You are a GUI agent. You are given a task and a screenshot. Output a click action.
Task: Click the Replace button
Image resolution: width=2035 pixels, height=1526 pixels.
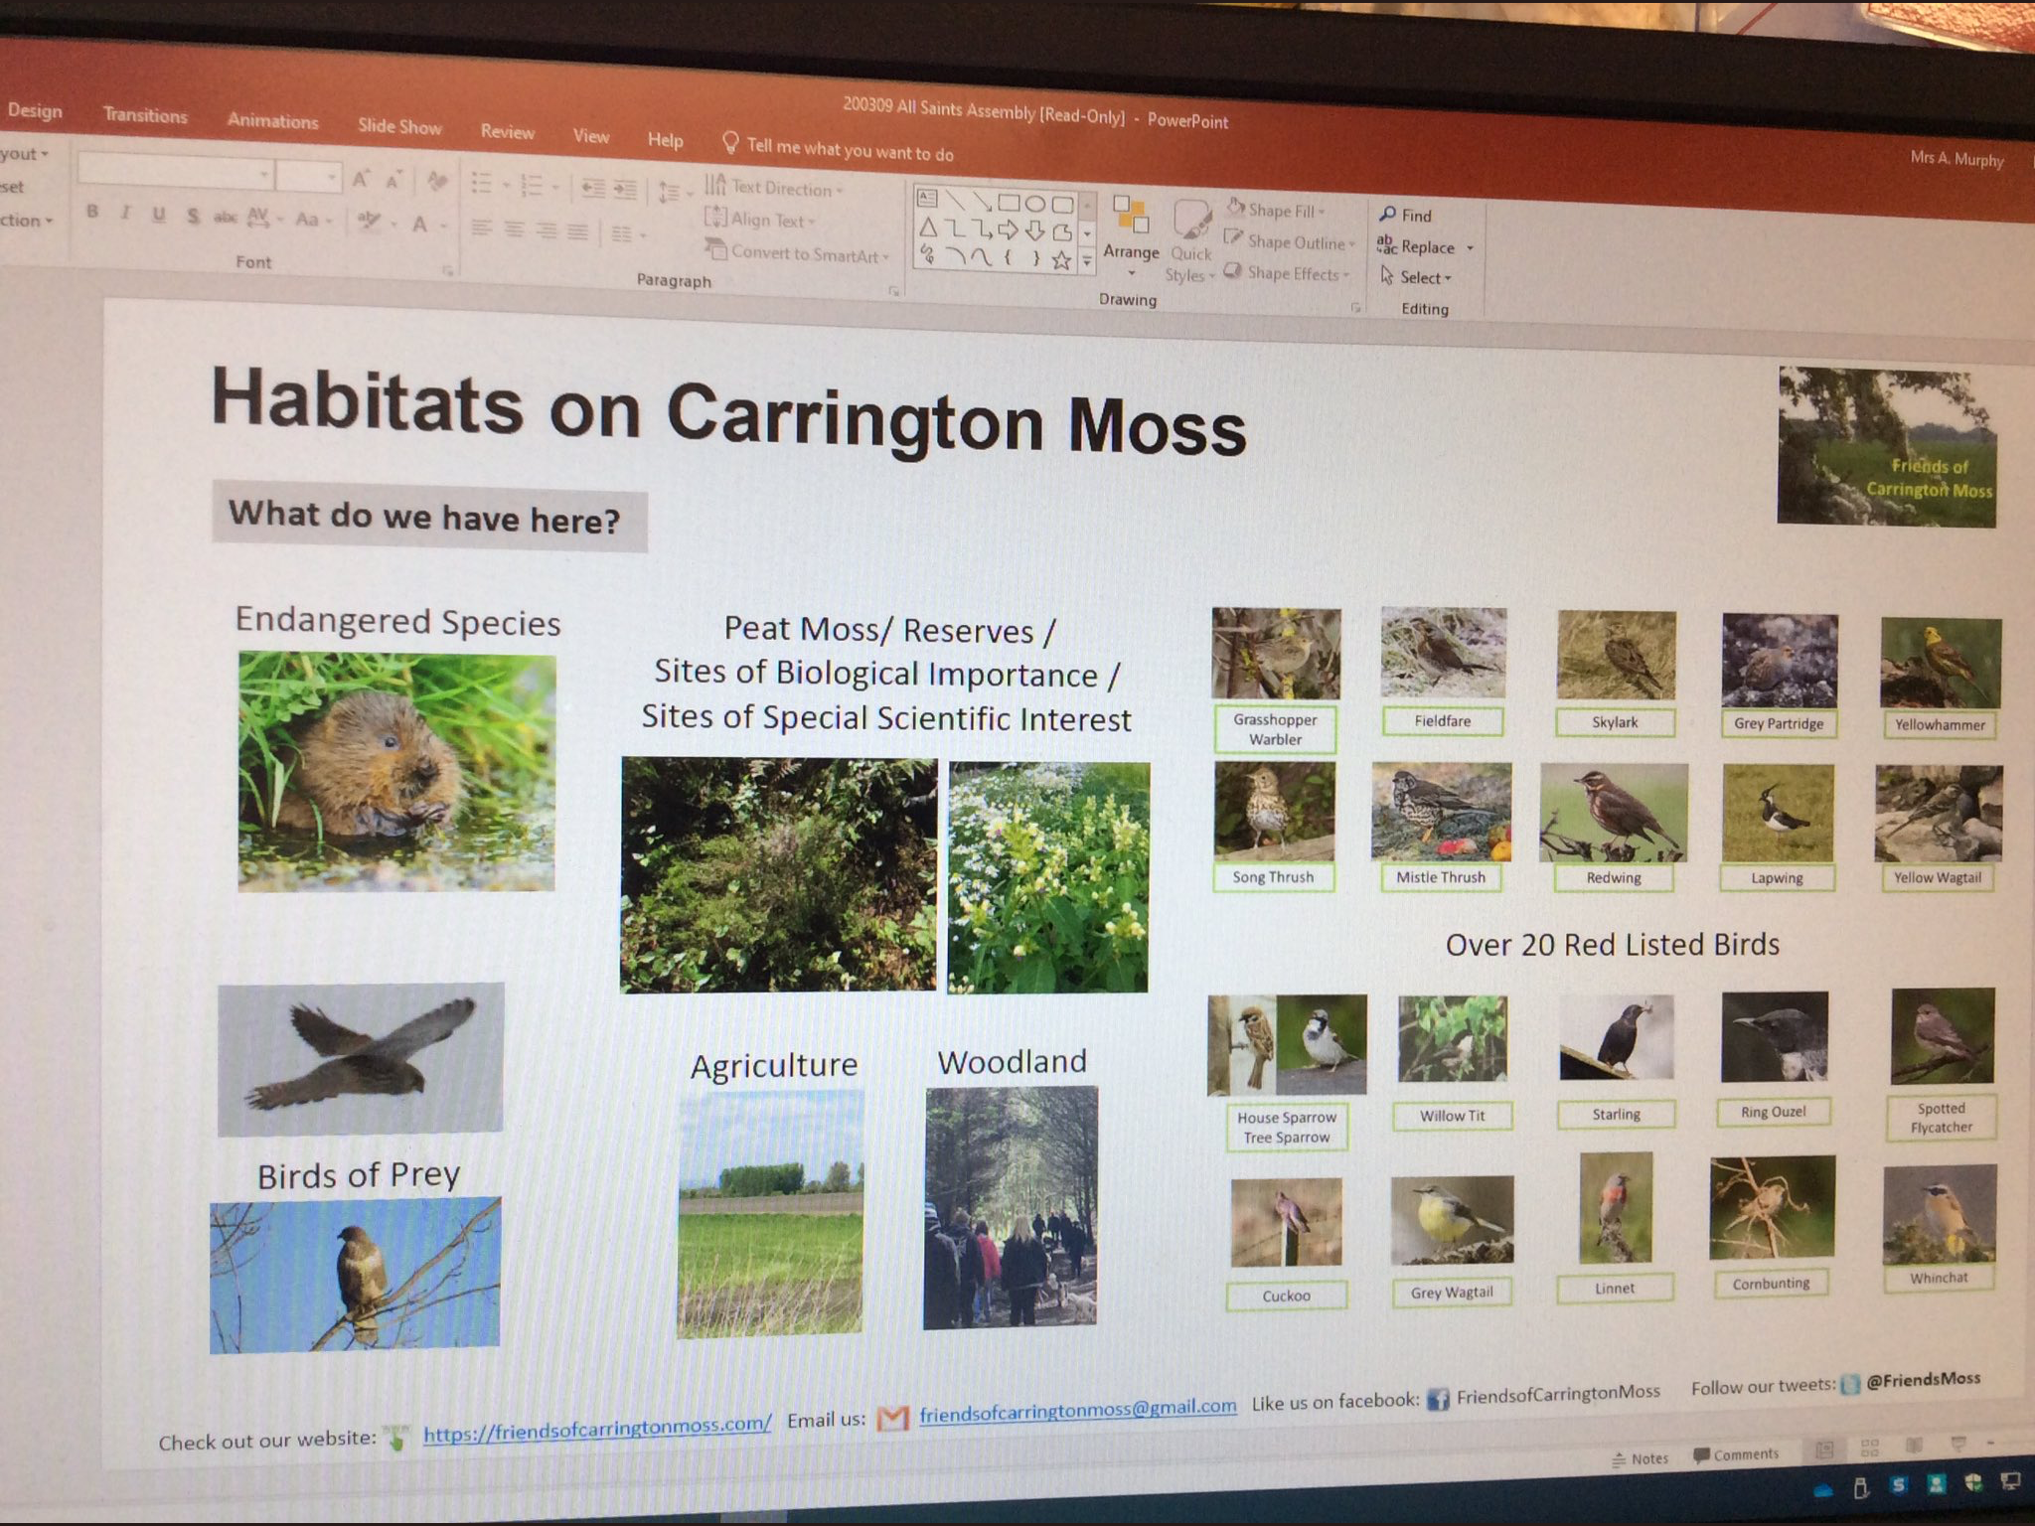click(1425, 246)
